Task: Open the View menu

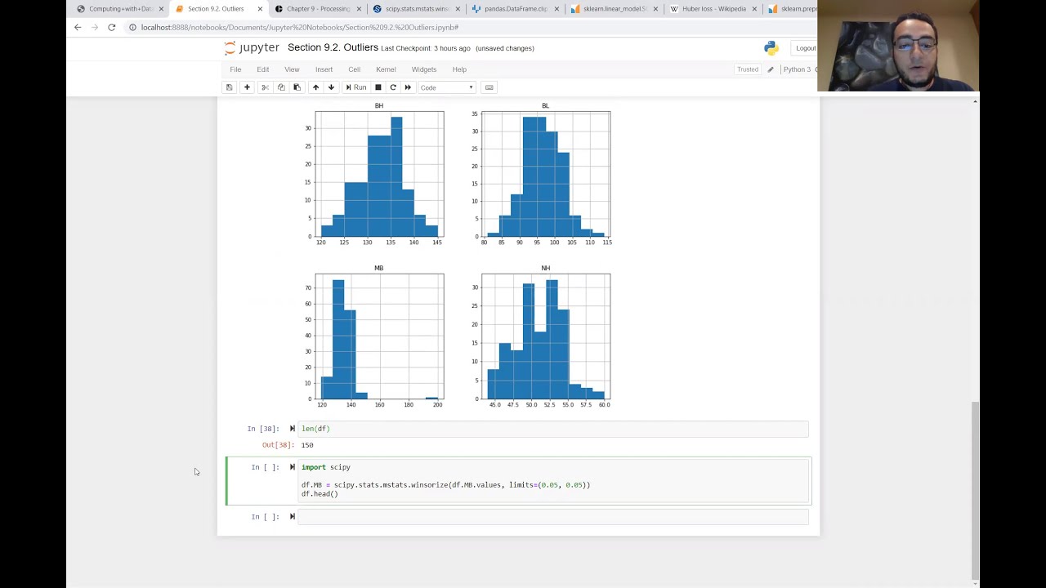Action: [292, 69]
